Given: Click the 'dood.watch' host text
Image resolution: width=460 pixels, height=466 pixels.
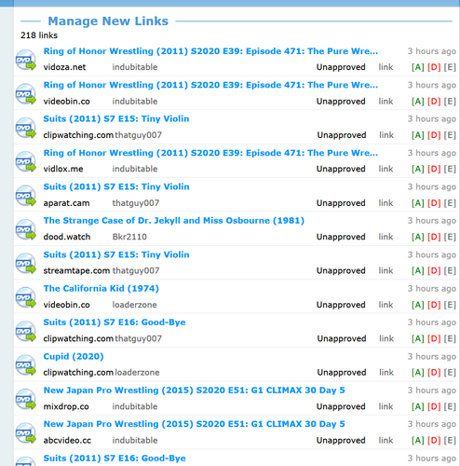Looking at the screenshot, I should pos(67,237).
